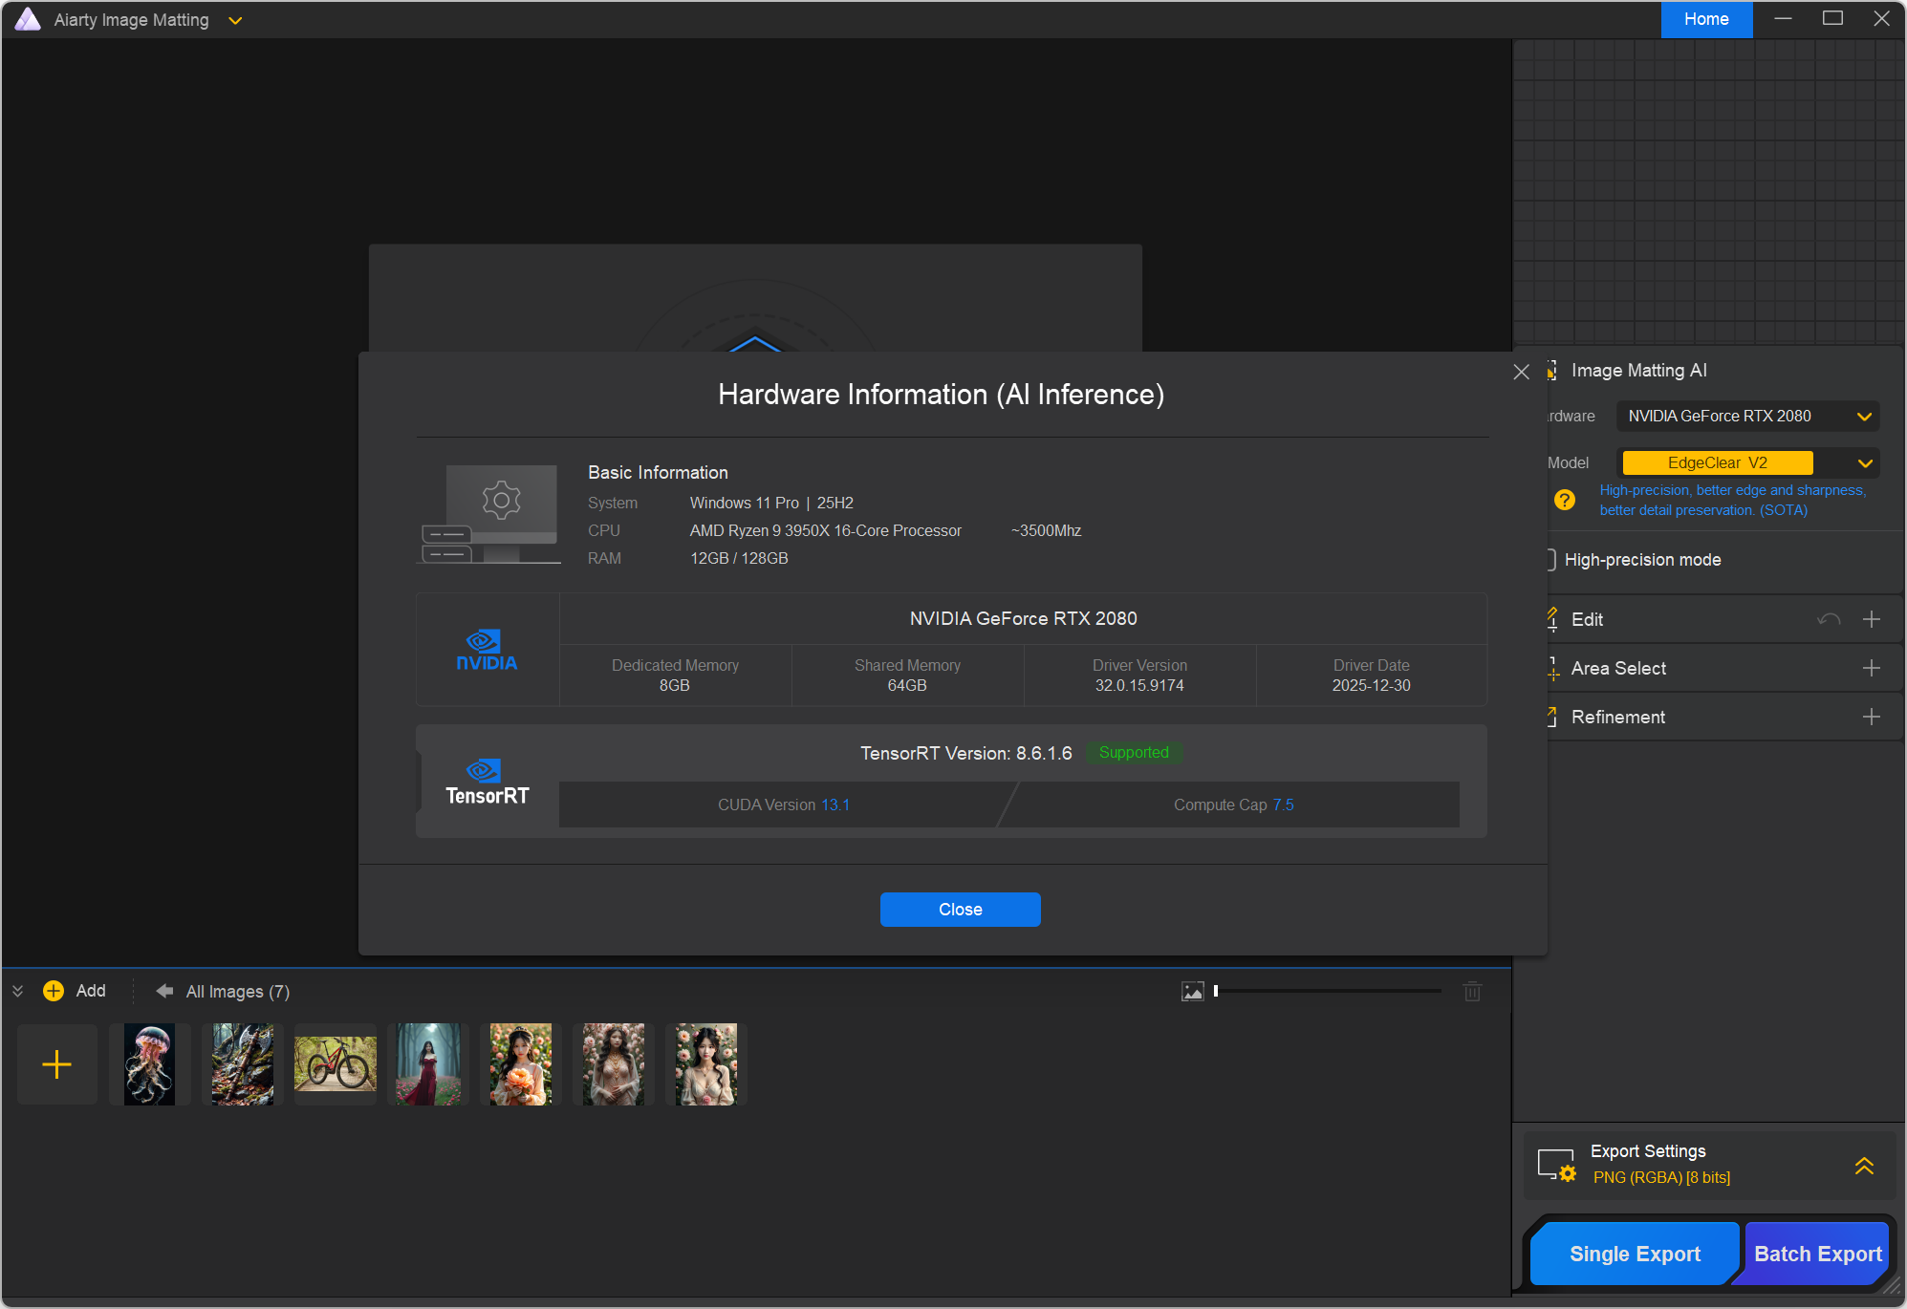Click the Home tab
The height and width of the screenshot is (1309, 1907).
point(1705,19)
